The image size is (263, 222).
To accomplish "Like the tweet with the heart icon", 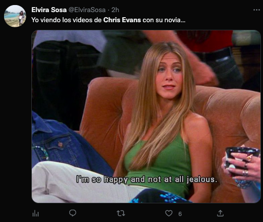I will (169, 213).
